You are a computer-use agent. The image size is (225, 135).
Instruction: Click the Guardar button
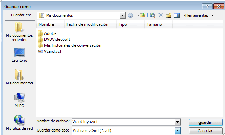tap(205, 122)
